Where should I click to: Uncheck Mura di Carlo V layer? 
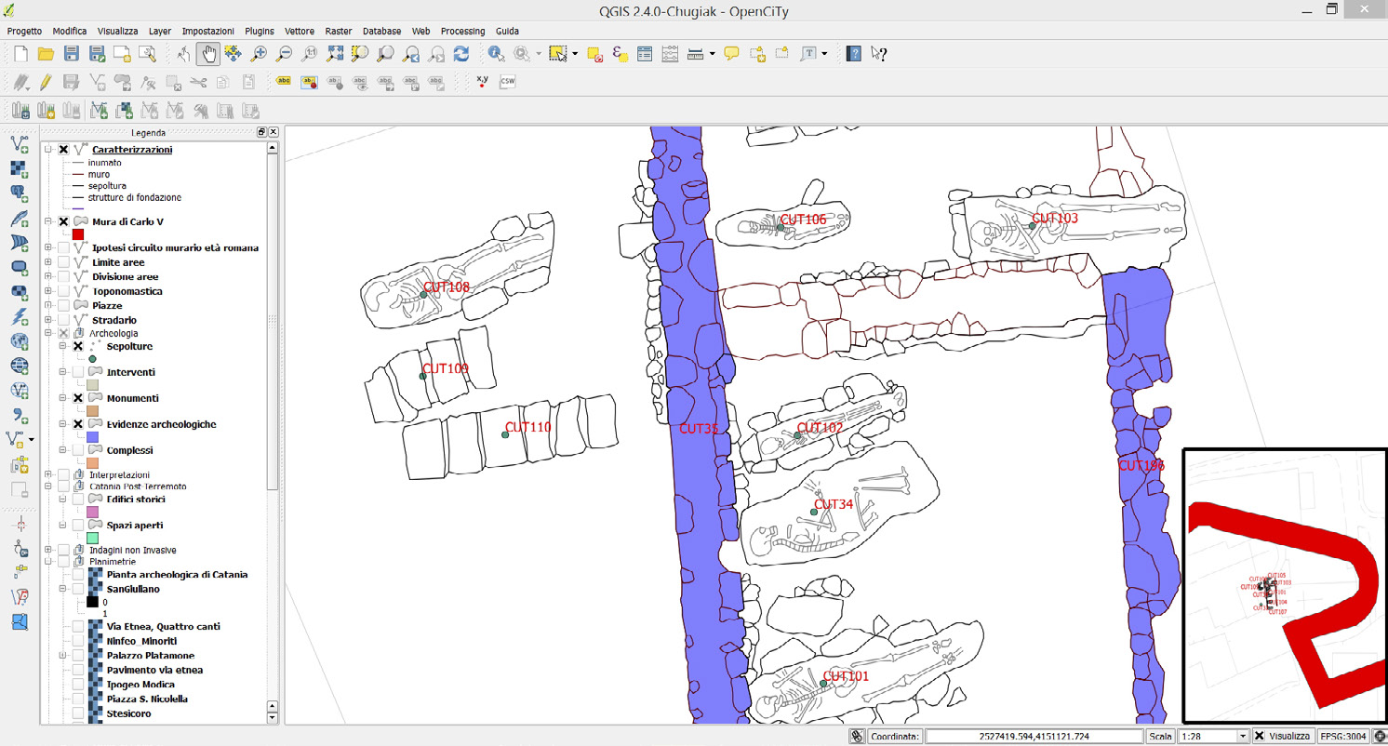click(63, 222)
